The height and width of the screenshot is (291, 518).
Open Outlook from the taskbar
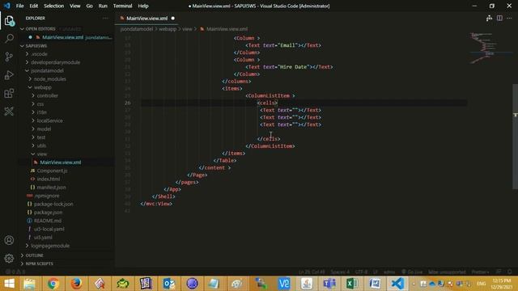(169, 284)
